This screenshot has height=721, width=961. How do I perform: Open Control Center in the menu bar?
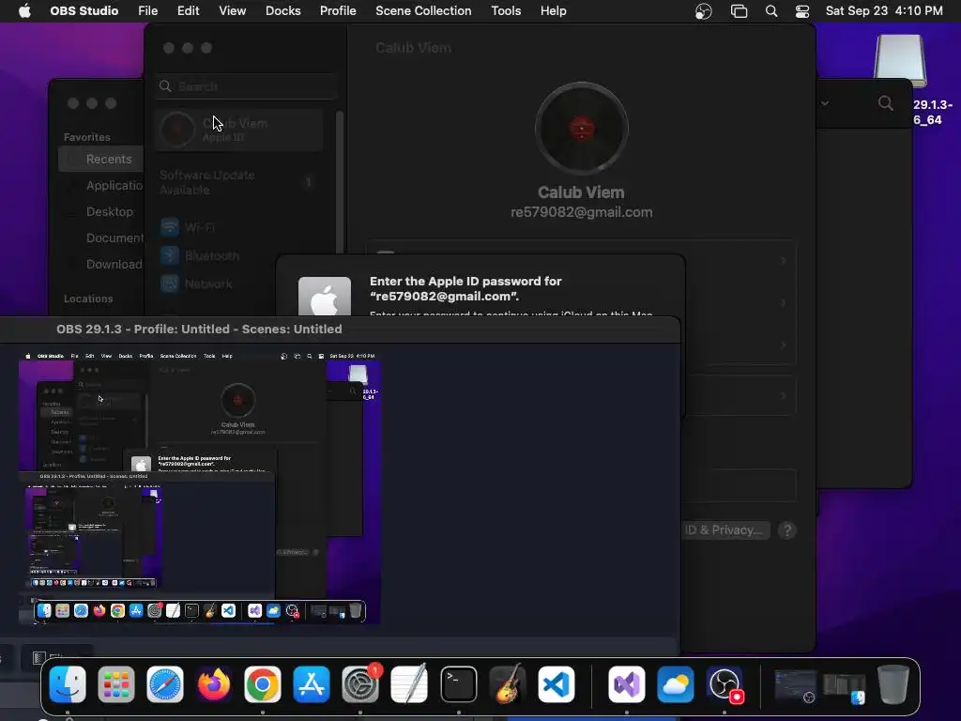click(x=802, y=11)
